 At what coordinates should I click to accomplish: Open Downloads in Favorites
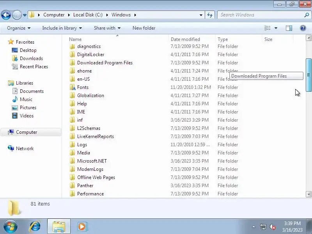[31, 58]
